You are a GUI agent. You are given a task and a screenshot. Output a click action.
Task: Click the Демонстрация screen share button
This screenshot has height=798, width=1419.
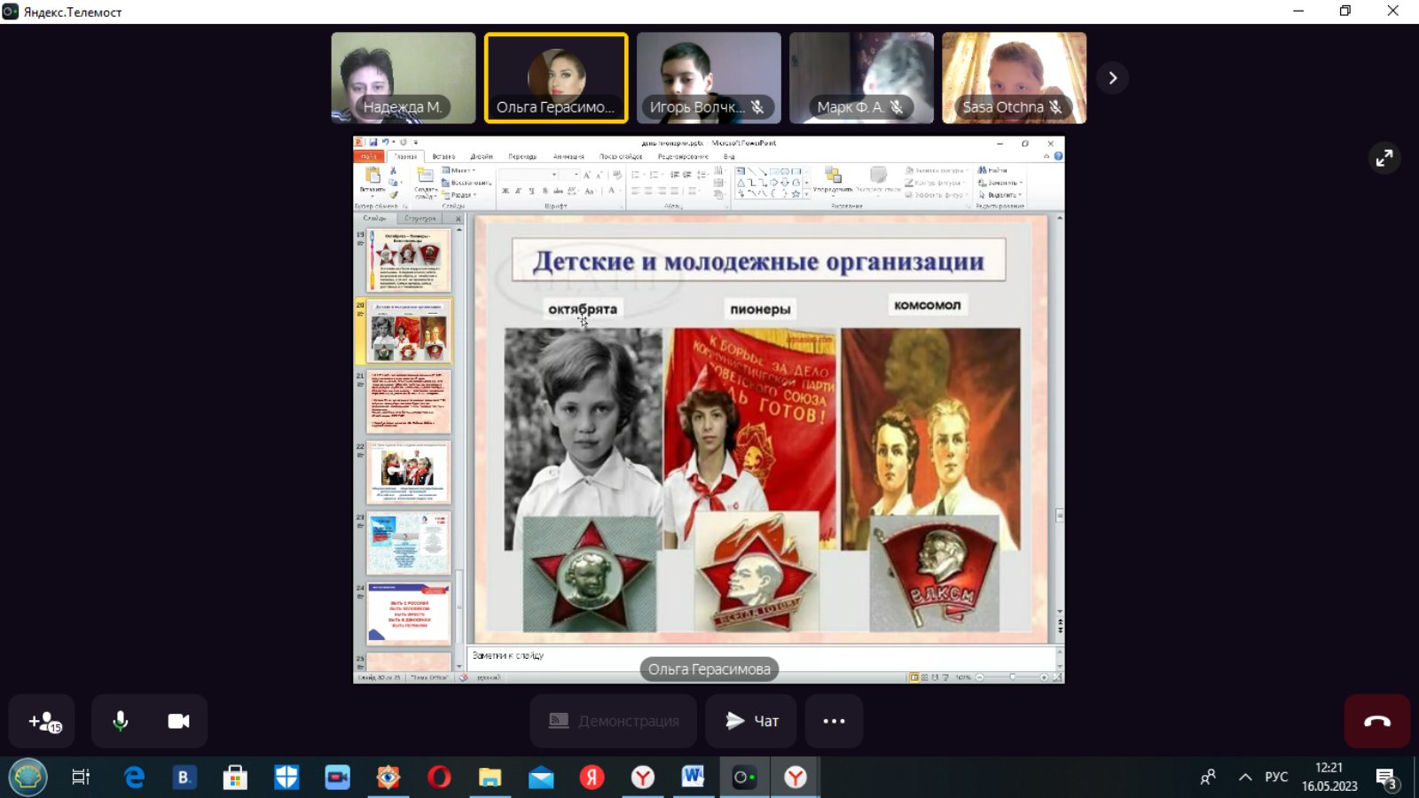point(613,722)
